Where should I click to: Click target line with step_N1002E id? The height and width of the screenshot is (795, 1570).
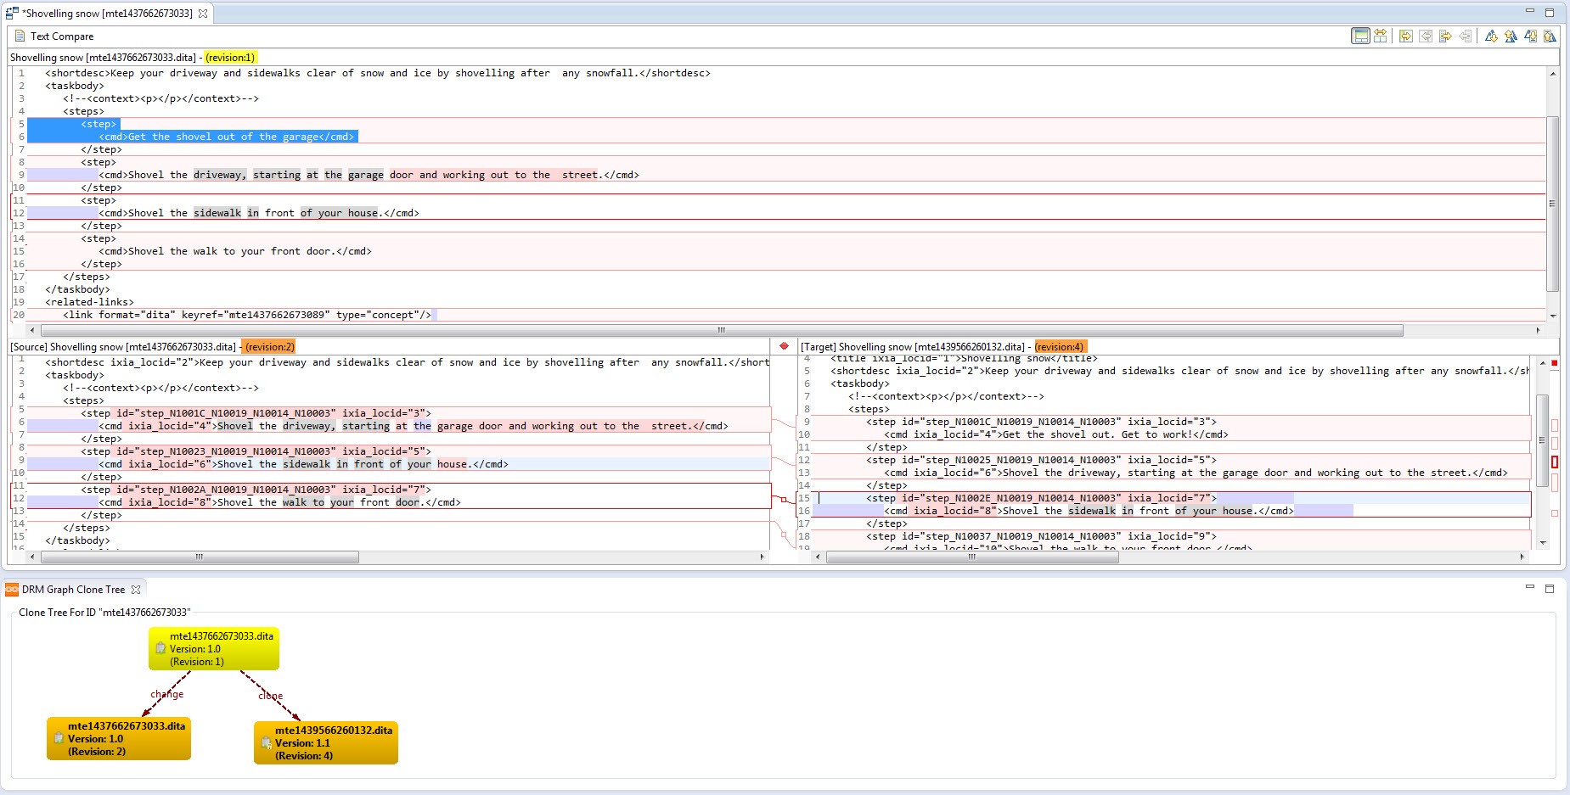click(1042, 498)
